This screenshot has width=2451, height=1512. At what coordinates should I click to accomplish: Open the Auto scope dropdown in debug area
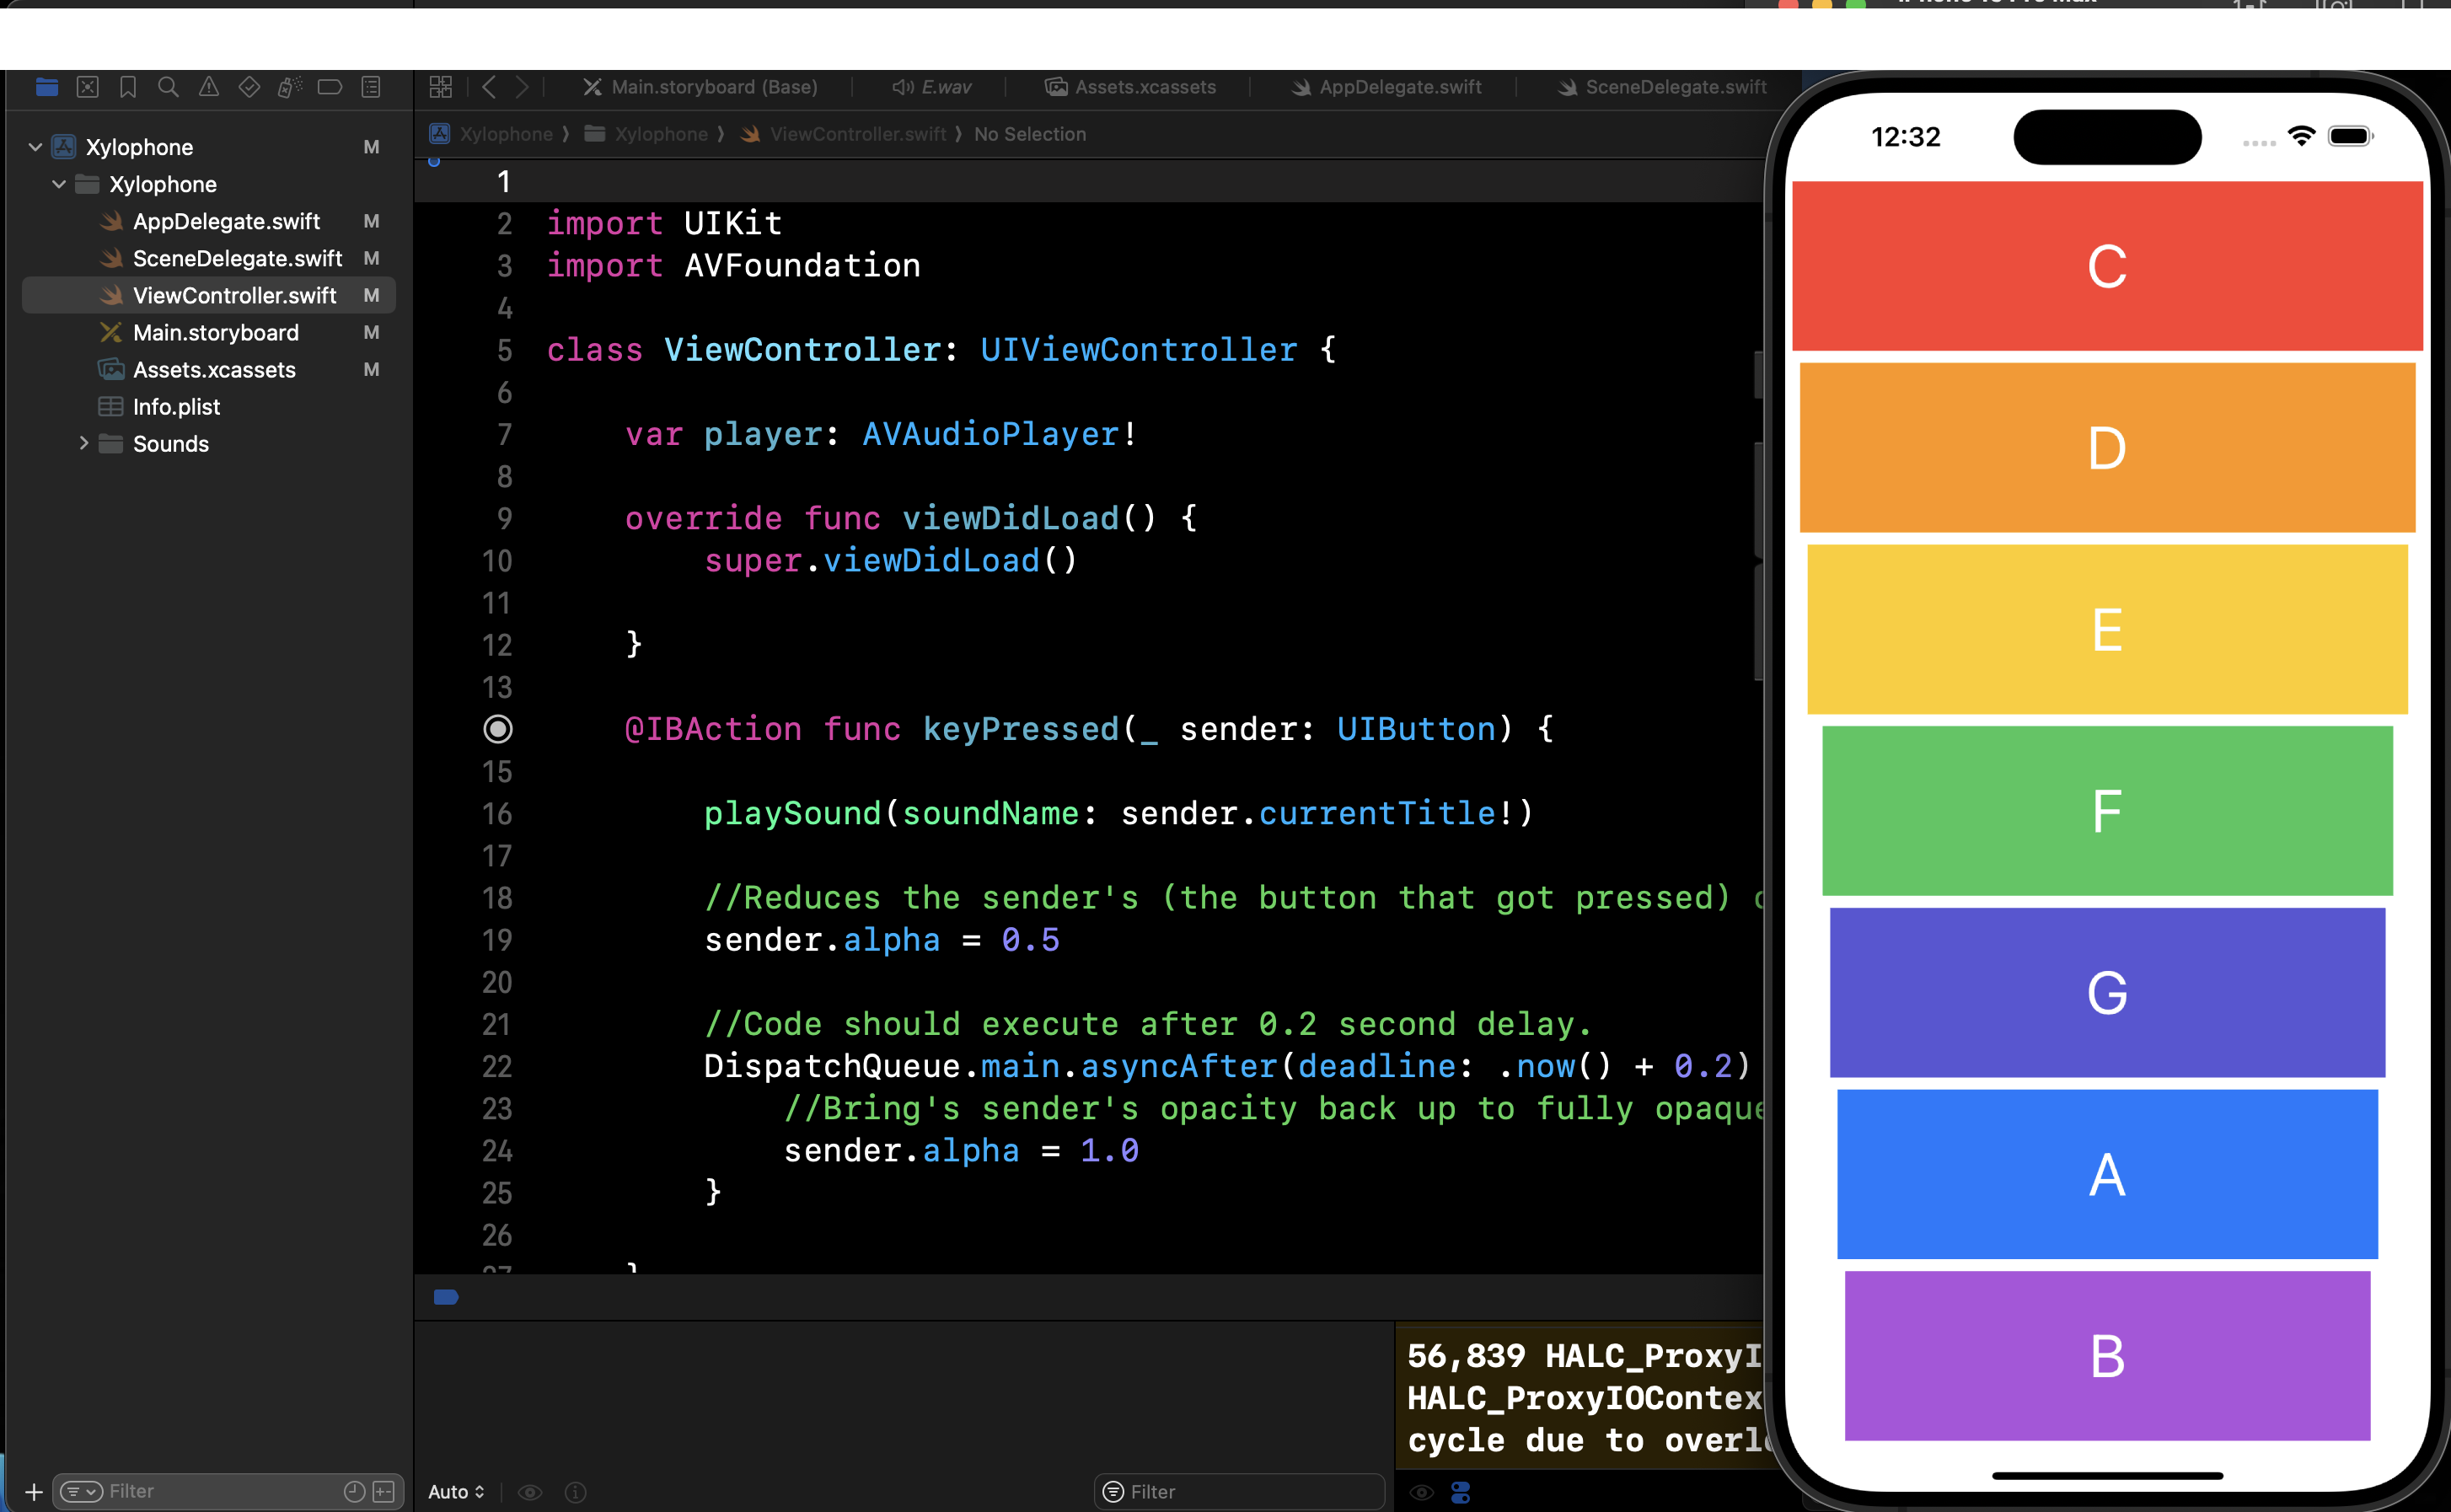[455, 1491]
